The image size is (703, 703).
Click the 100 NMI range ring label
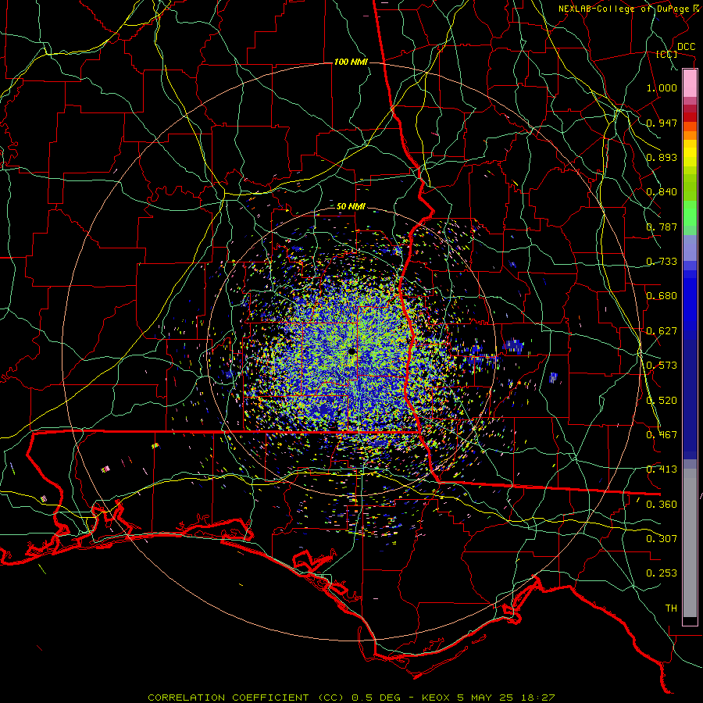coord(351,62)
